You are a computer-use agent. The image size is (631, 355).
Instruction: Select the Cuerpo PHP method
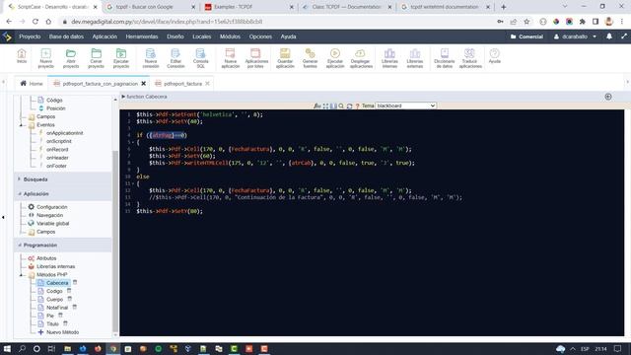[54, 300]
